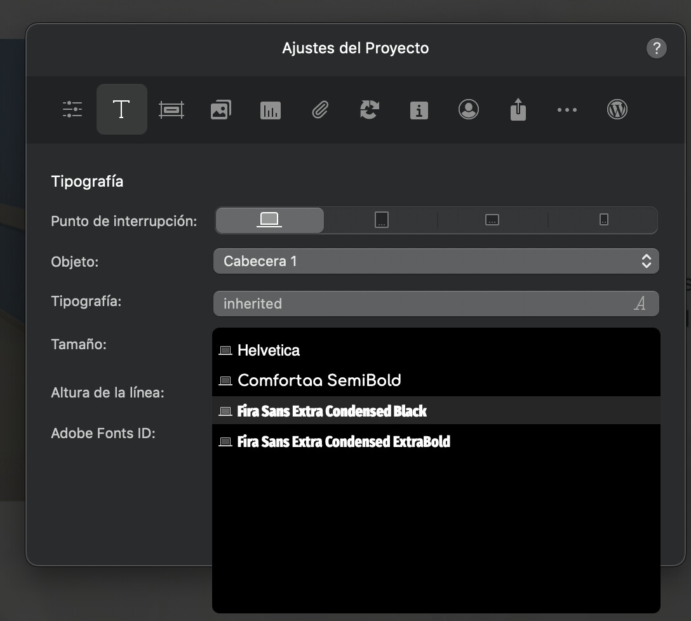Open the user account tab
Viewport: 691px width, 621px height.
point(469,109)
